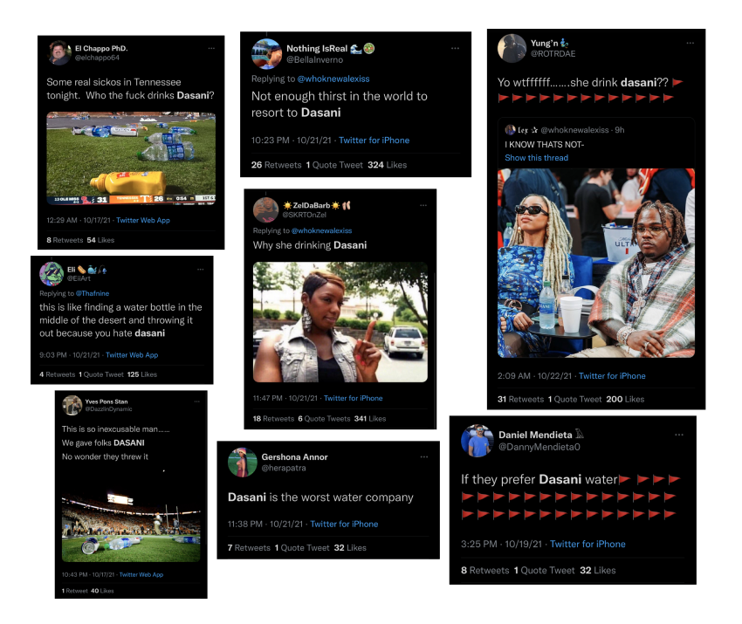Open Eli's frog avatar icon

click(x=52, y=274)
